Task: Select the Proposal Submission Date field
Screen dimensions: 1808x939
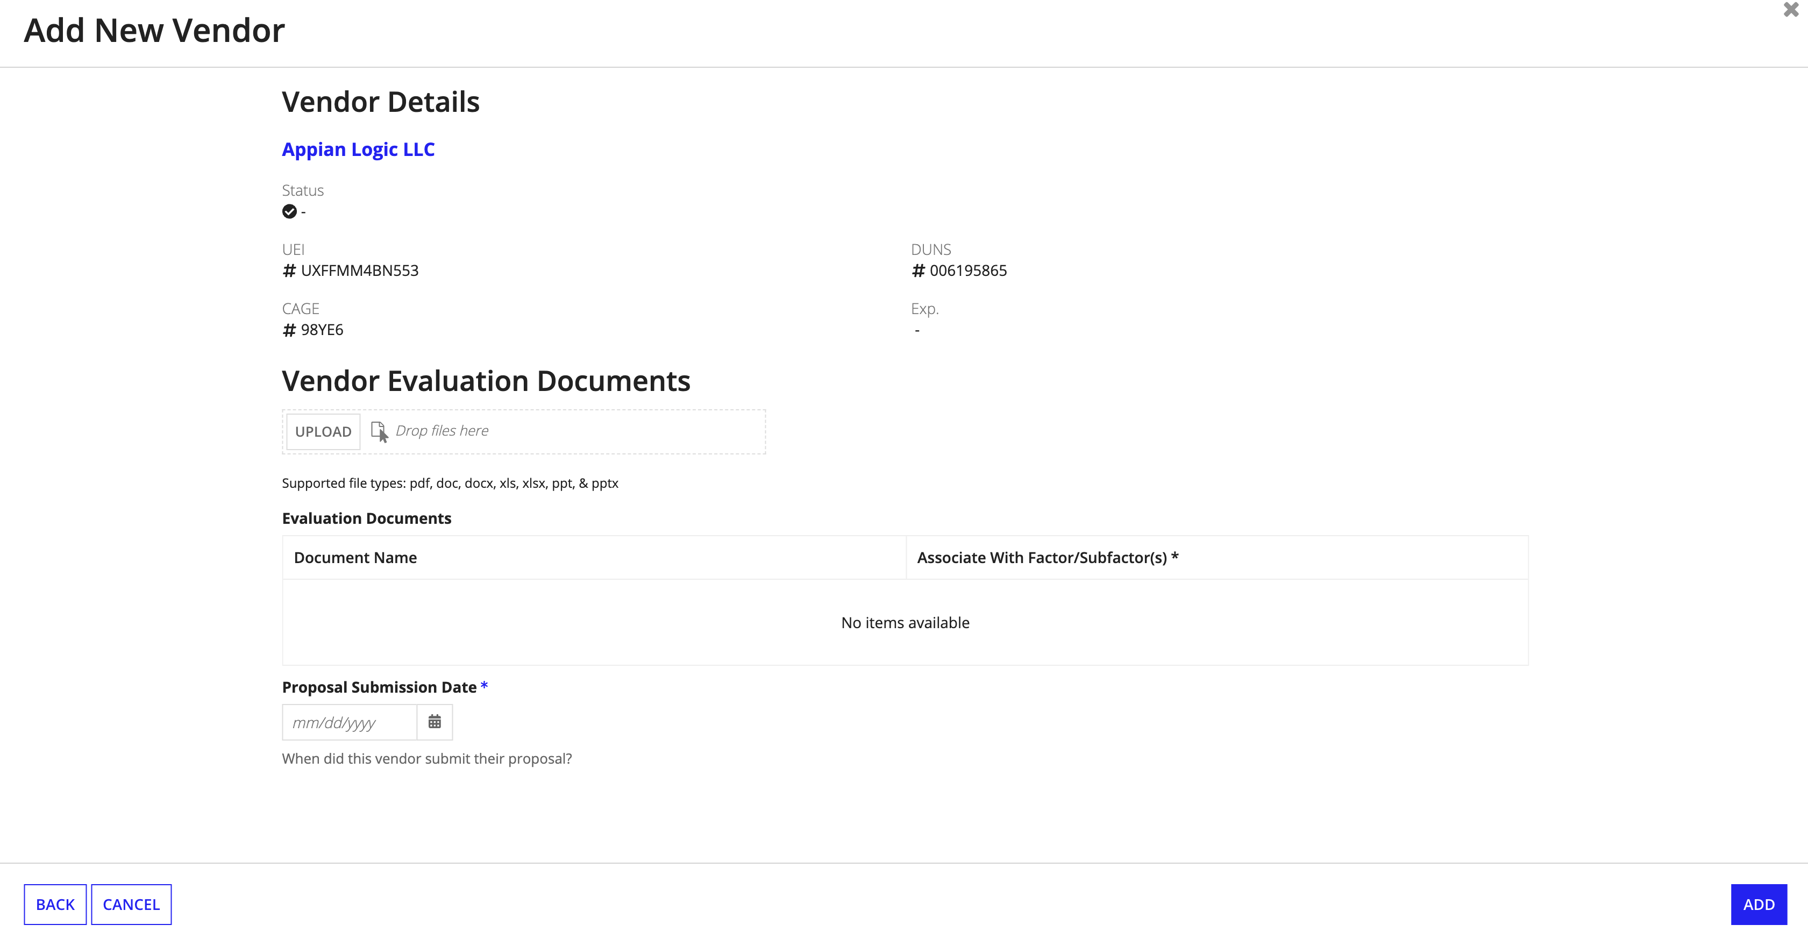Action: [x=349, y=722]
